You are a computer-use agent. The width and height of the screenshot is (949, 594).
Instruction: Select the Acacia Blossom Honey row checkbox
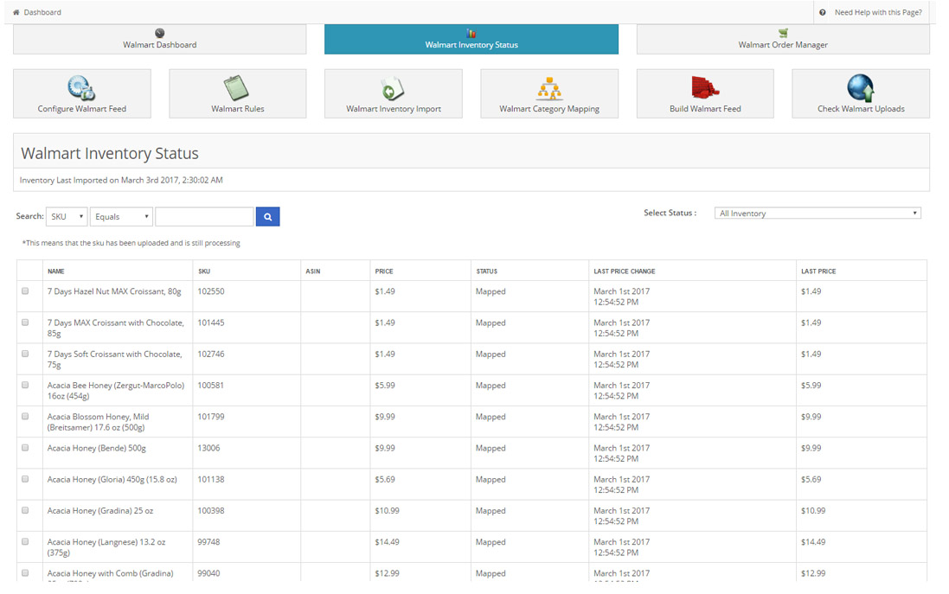pos(25,416)
